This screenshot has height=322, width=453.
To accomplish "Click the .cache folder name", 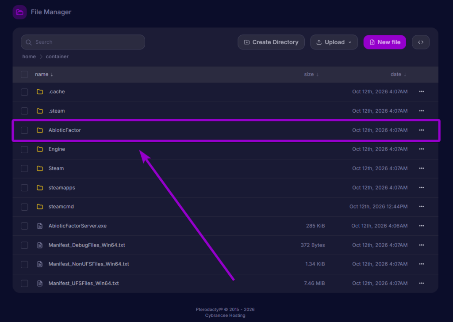I will tap(57, 91).
